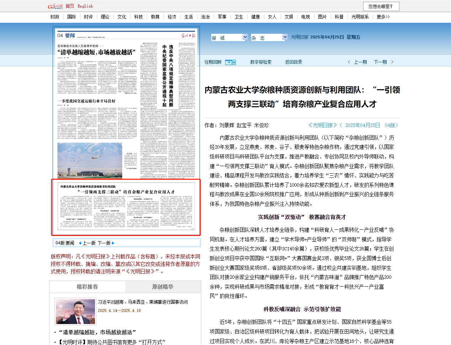451x345 pixels.
Task: Open the 往期回顾 calendar icon
Action: tap(228, 62)
